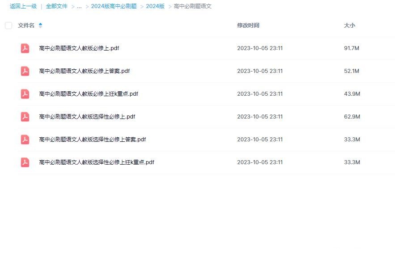Click size value 52.1M
Image resolution: width=395 pixels, height=259 pixels.
pyautogui.click(x=352, y=71)
